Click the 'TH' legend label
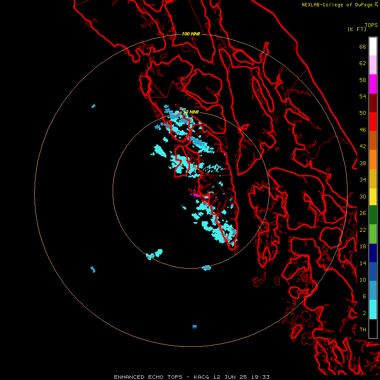This screenshot has height=380, width=380. (x=363, y=330)
